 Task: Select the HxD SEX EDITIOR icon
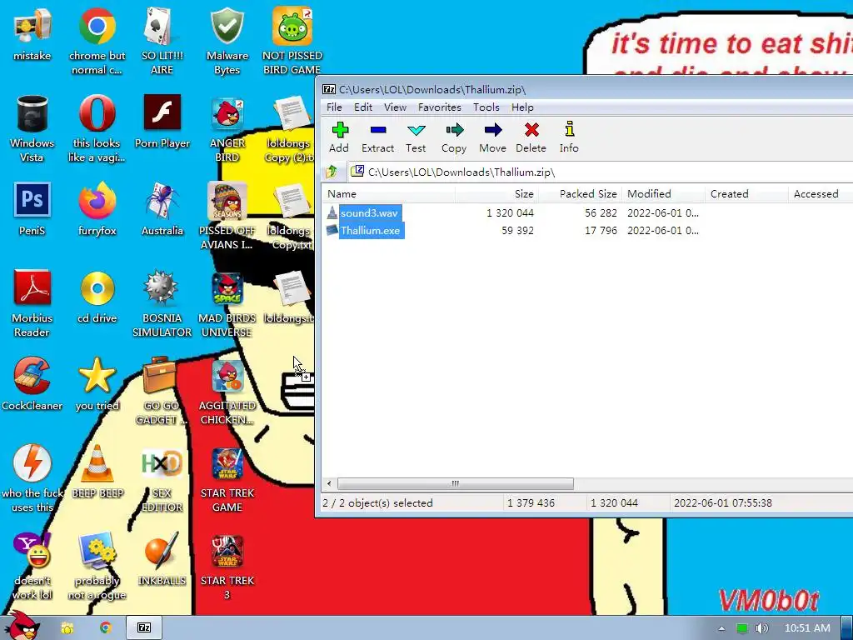162,479
